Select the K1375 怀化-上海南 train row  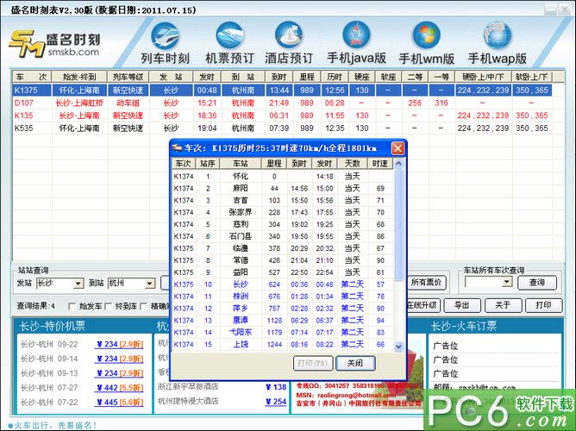(282, 90)
